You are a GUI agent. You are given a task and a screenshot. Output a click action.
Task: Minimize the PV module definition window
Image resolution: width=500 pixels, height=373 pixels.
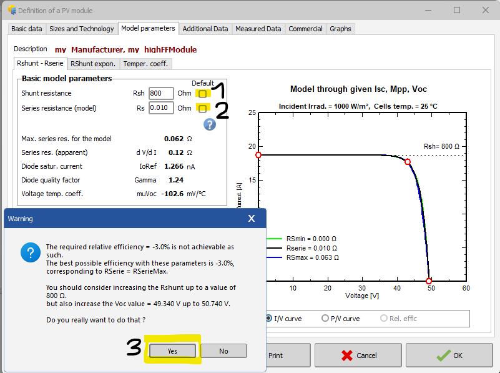[x=428, y=10]
